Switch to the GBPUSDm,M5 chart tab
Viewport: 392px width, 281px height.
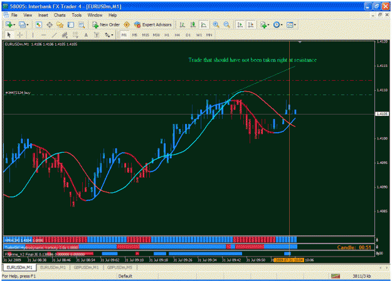(120, 267)
